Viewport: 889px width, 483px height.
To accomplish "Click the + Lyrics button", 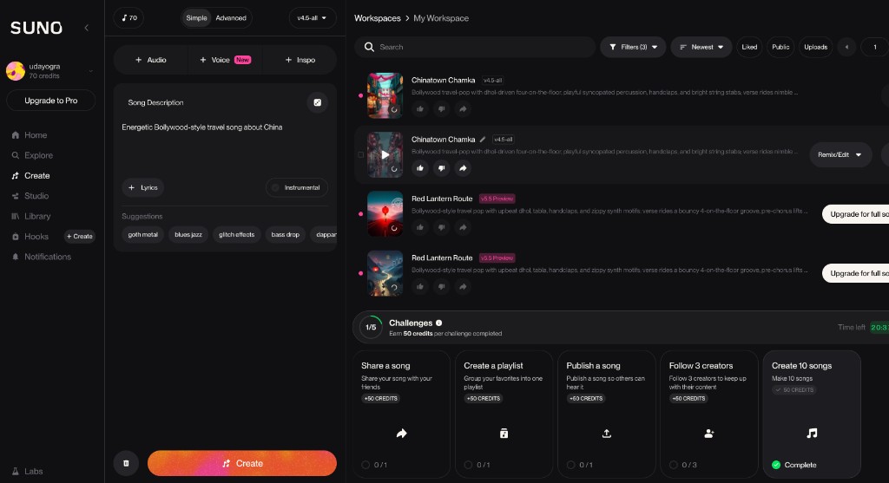I will click(x=143, y=187).
